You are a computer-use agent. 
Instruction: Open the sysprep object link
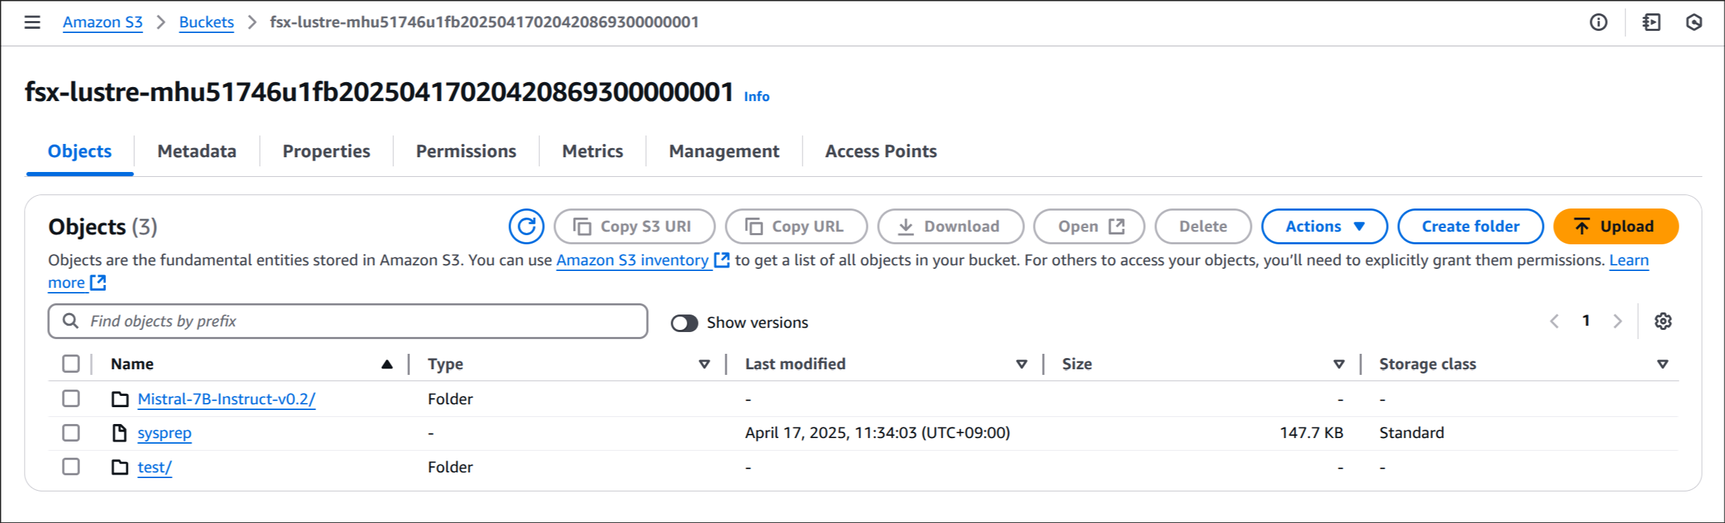coord(164,433)
